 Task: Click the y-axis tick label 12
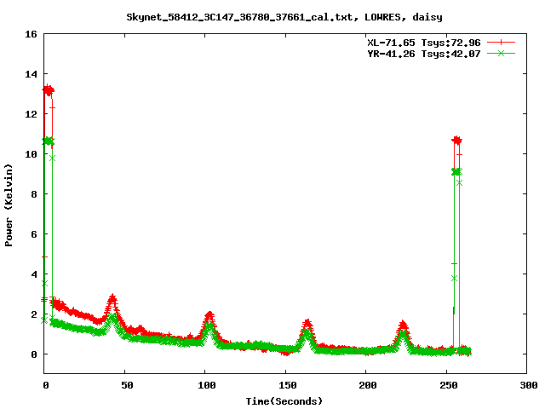(31, 114)
